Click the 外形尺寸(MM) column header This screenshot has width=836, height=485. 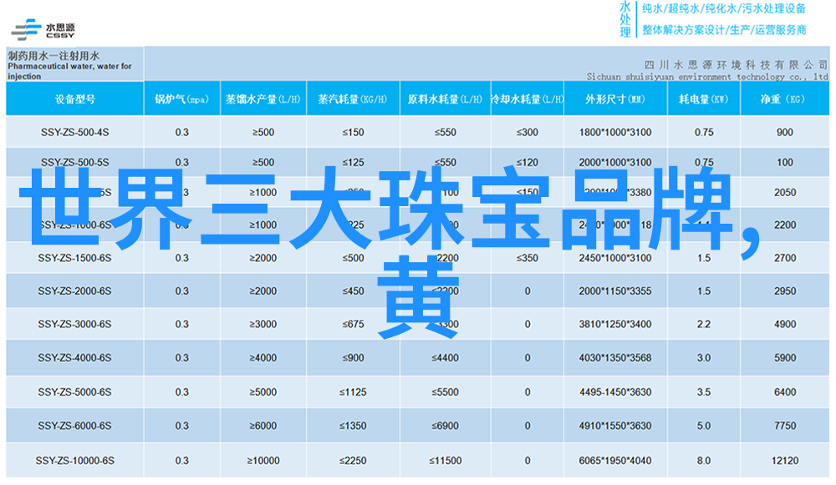click(x=614, y=99)
